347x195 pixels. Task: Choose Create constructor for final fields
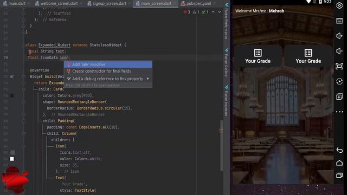[108, 71]
